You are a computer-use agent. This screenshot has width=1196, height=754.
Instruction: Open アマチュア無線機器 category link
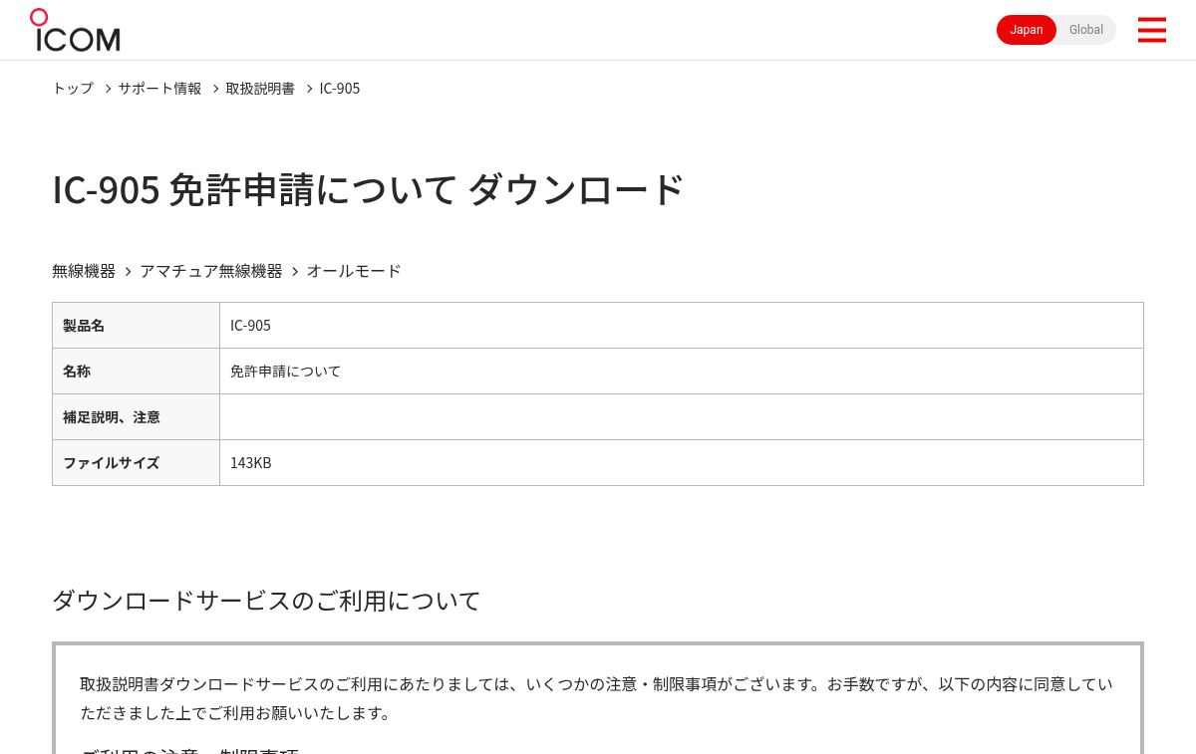(x=211, y=271)
